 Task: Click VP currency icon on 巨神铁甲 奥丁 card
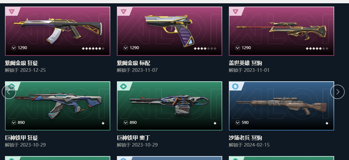click(x=126, y=123)
